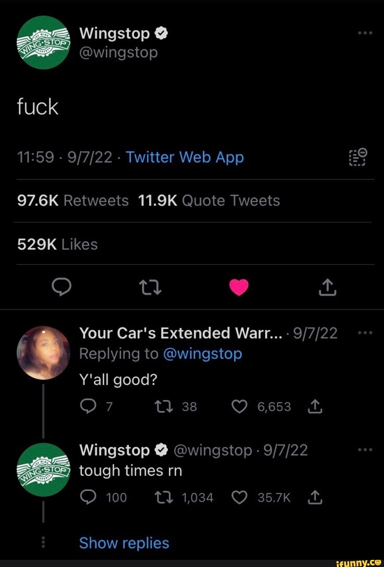
Task: View the 97.6K Retweets list
Action: click(73, 201)
